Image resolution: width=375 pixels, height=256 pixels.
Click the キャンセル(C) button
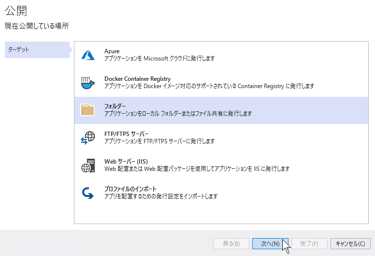(350, 244)
